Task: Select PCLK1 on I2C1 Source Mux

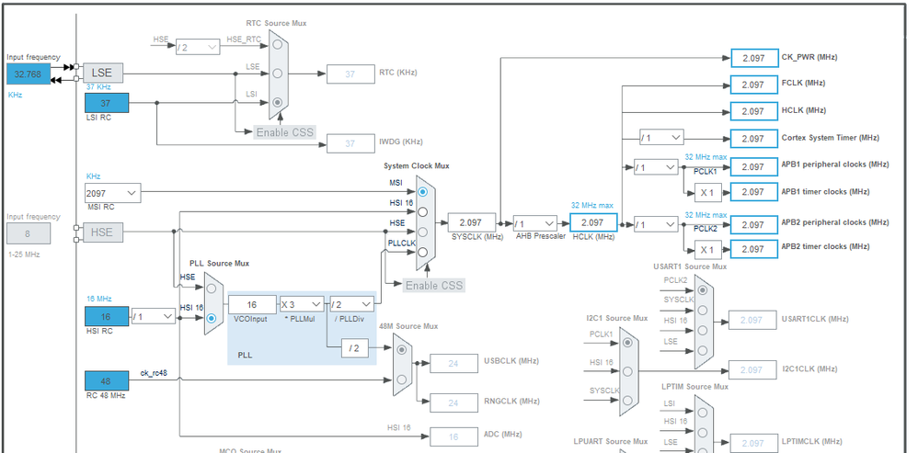Action: [627, 342]
